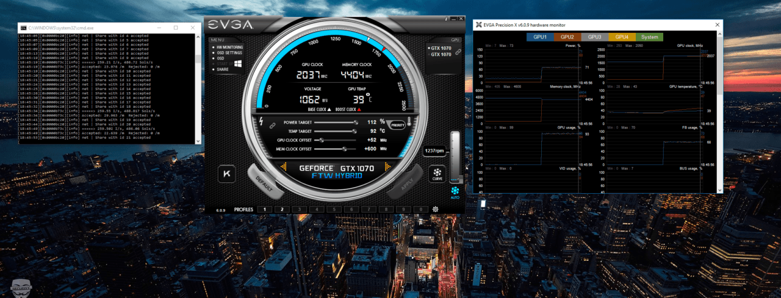This screenshot has height=298, width=781.
Task: Click the GPU sync link icon beside GTX 1070
Action: point(458,51)
